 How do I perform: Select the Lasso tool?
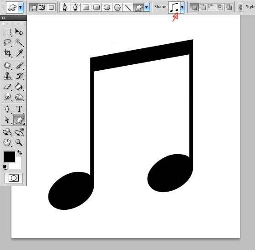point(7,43)
